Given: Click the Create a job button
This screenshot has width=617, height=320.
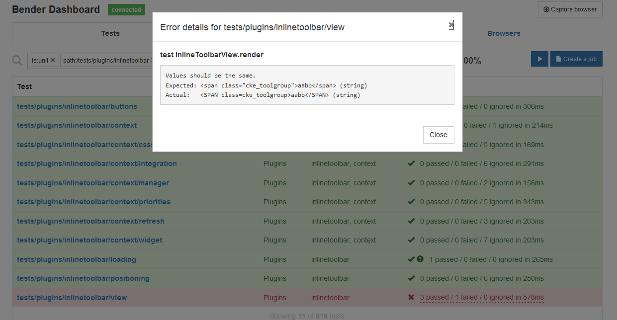Looking at the screenshot, I should click(576, 59).
